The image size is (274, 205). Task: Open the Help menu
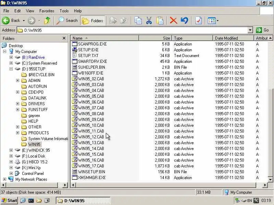coord(78,11)
